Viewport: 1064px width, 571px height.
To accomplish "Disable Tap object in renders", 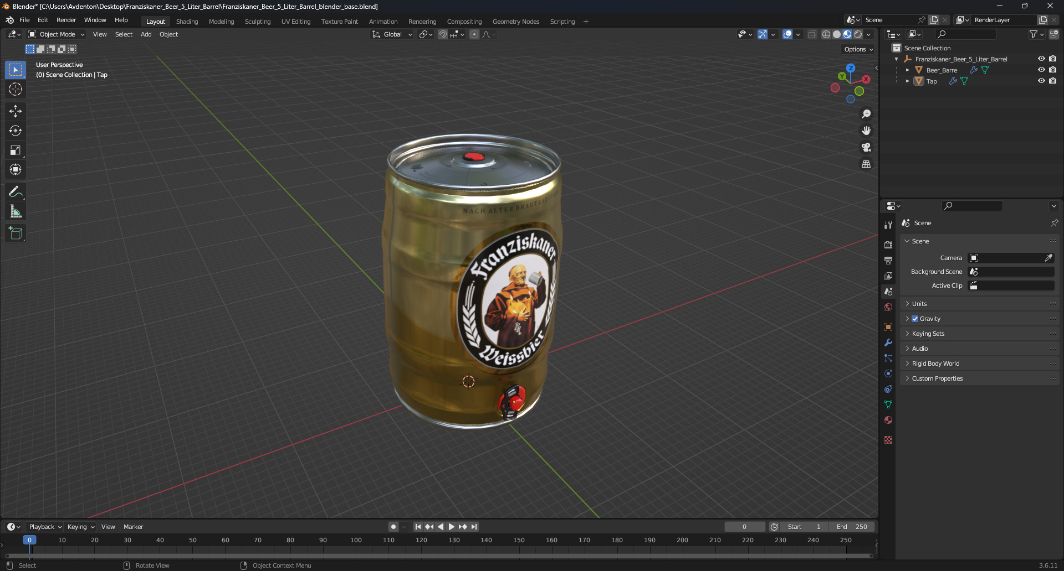I will click(1052, 81).
